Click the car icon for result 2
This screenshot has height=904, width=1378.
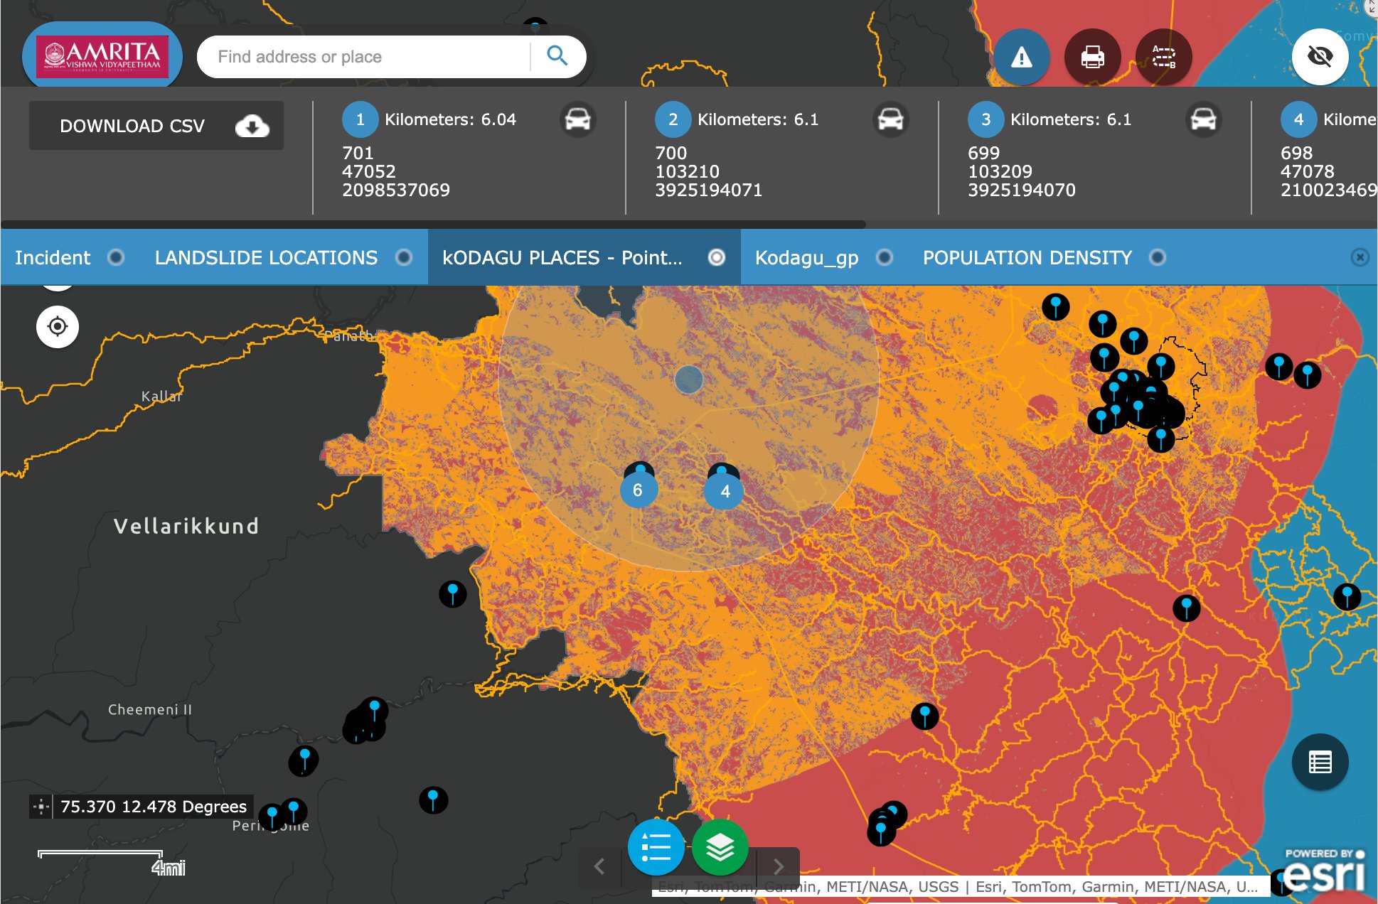point(890,119)
